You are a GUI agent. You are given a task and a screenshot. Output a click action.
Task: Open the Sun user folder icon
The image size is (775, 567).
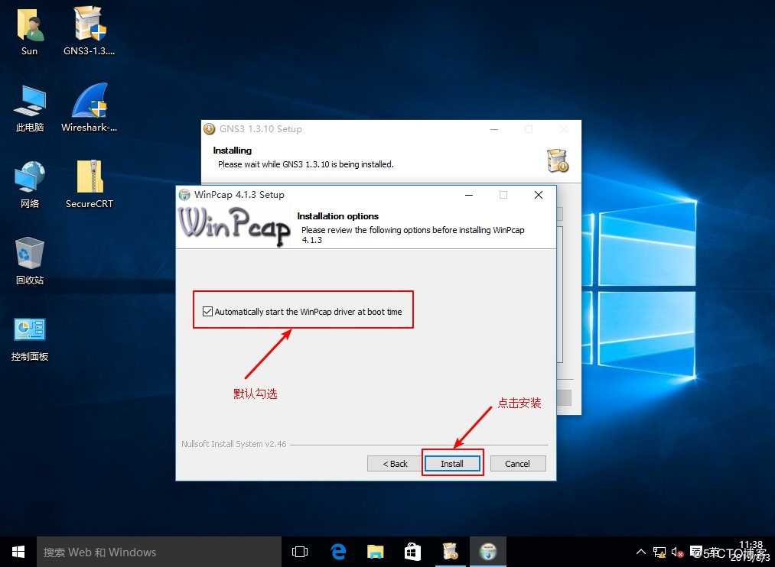(x=30, y=31)
